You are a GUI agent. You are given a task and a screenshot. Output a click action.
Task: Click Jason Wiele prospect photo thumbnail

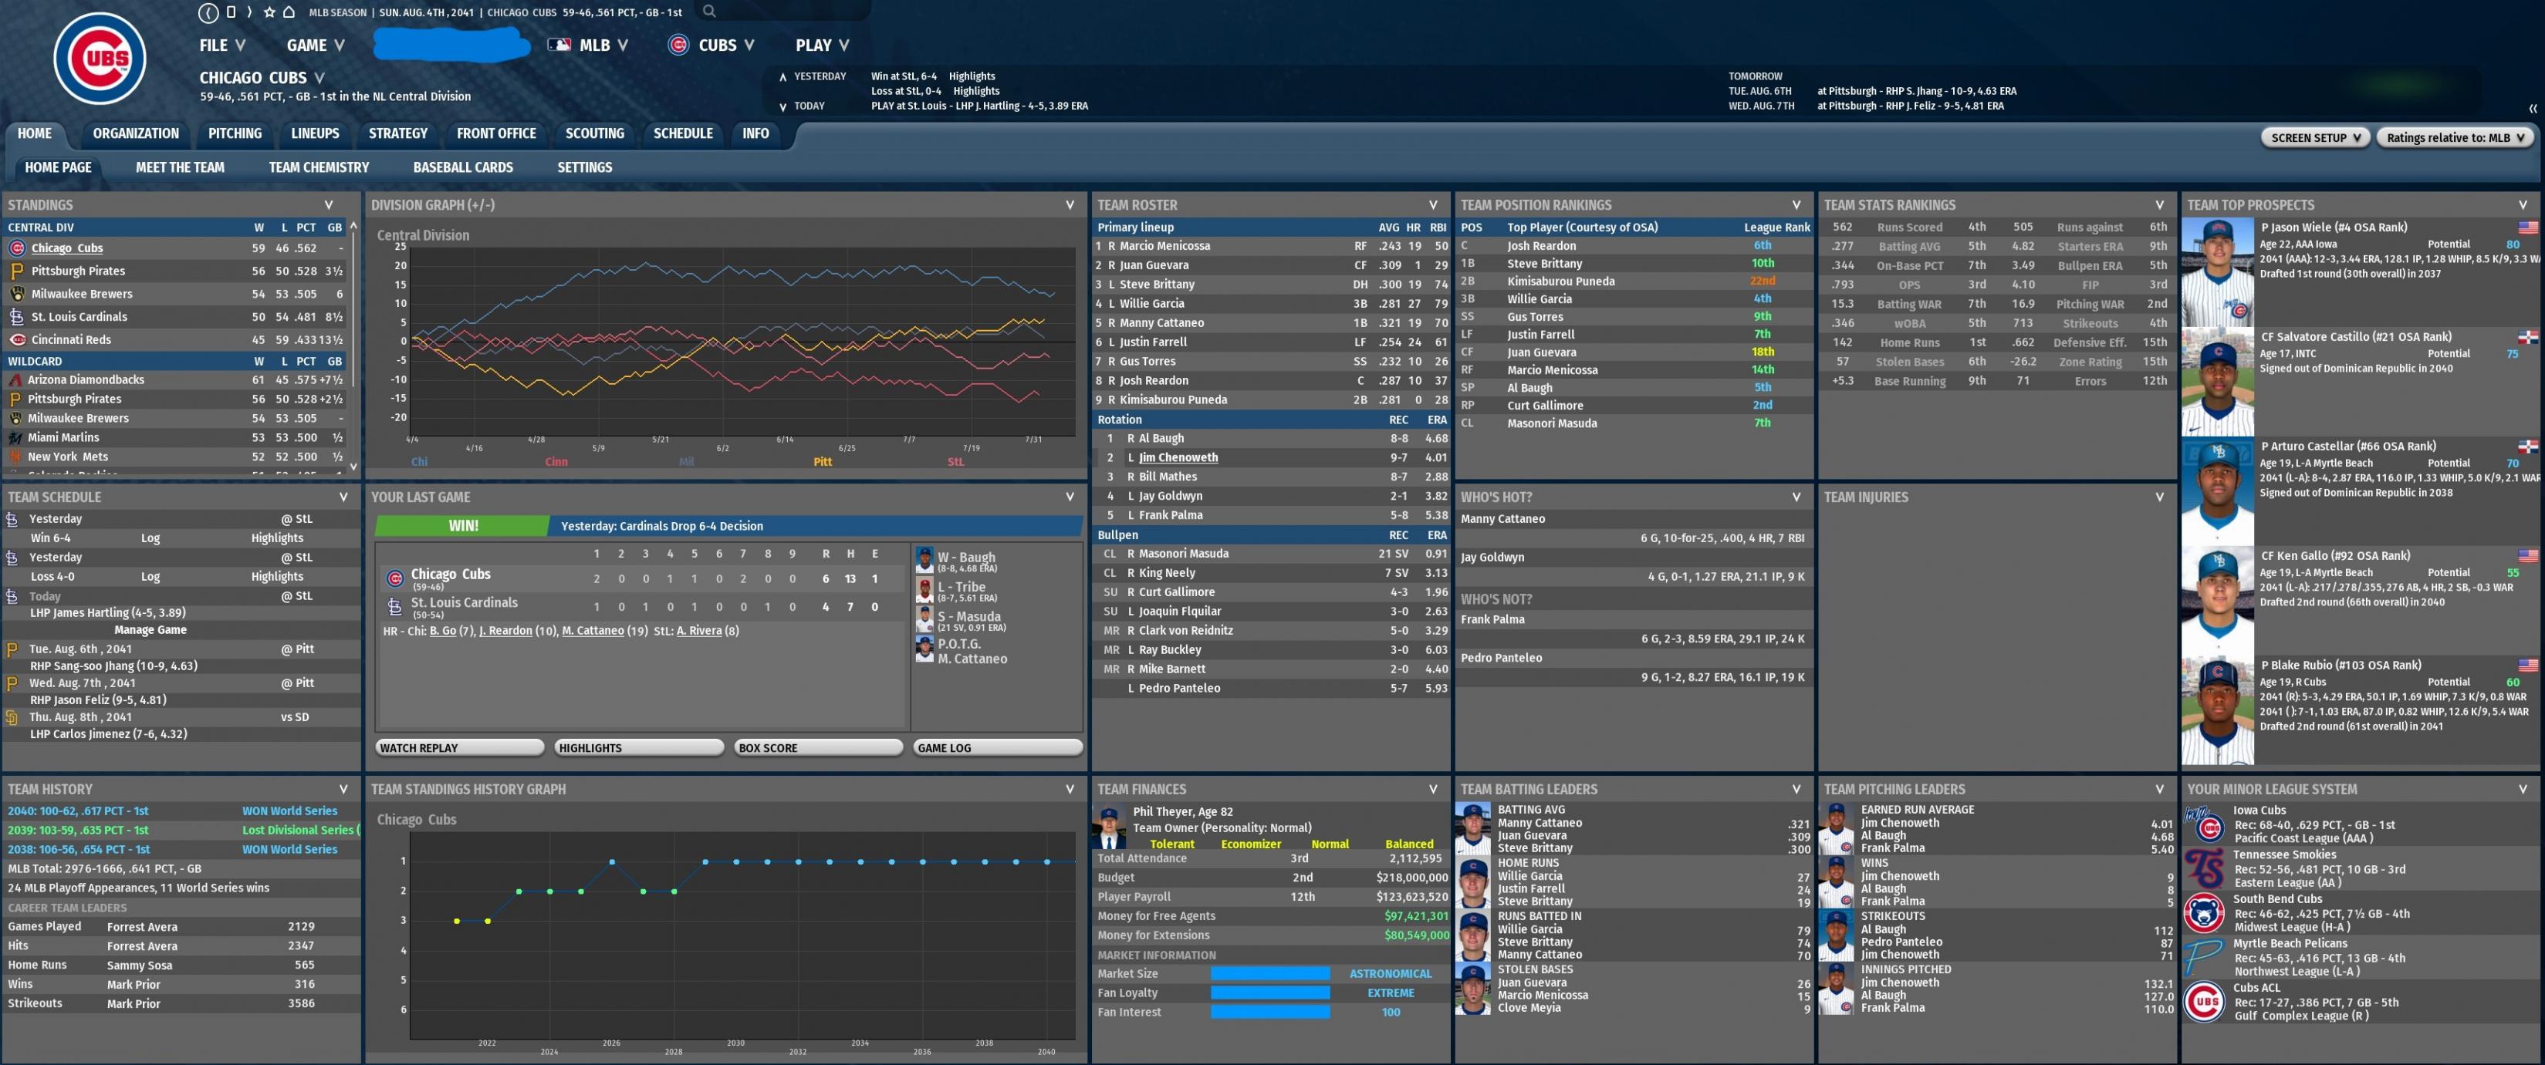[2217, 272]
